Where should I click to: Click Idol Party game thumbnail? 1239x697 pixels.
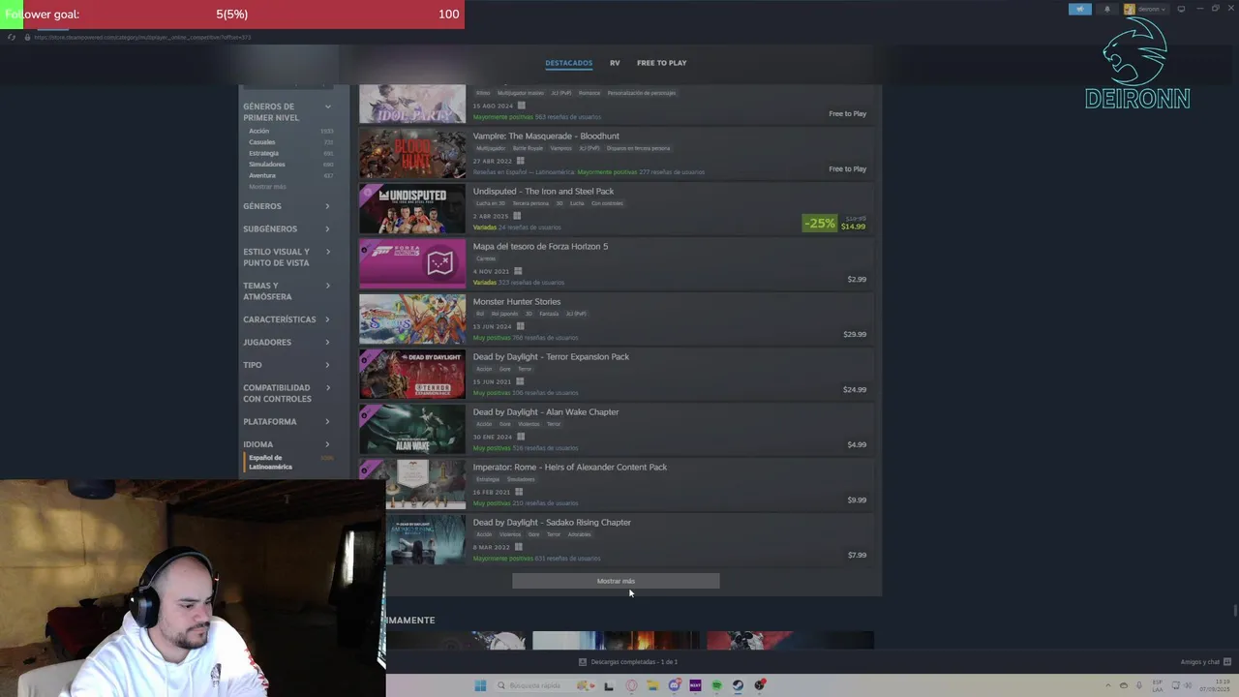point(412,104)
